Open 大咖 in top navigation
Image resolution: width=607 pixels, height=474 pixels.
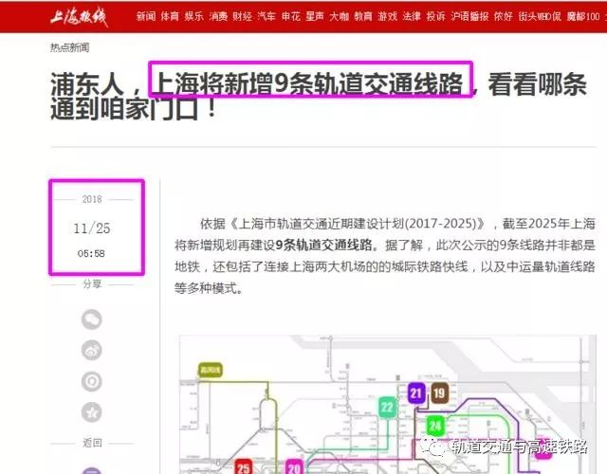(x=340, y=16)
